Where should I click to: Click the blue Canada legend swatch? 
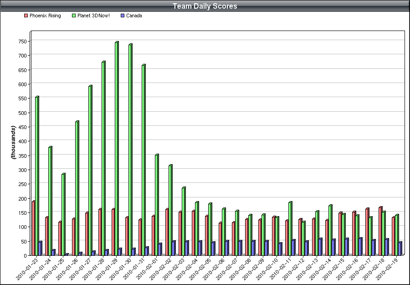pos(123,16)
